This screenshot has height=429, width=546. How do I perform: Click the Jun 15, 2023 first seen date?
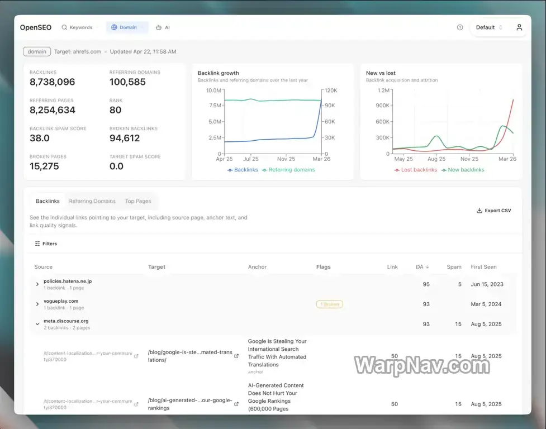pyautogui.click(x=487, y=284)
